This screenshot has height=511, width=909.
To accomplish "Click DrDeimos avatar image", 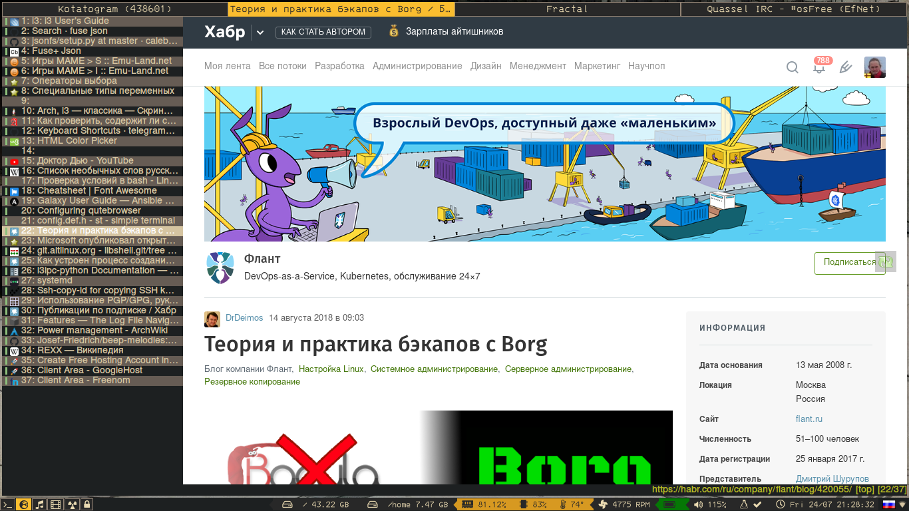I will tap(212, 319).
